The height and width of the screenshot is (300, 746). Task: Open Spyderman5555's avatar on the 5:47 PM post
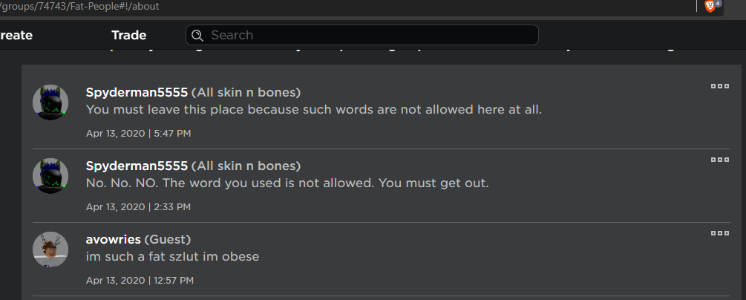pyautogui.click(x=50, y=102)
